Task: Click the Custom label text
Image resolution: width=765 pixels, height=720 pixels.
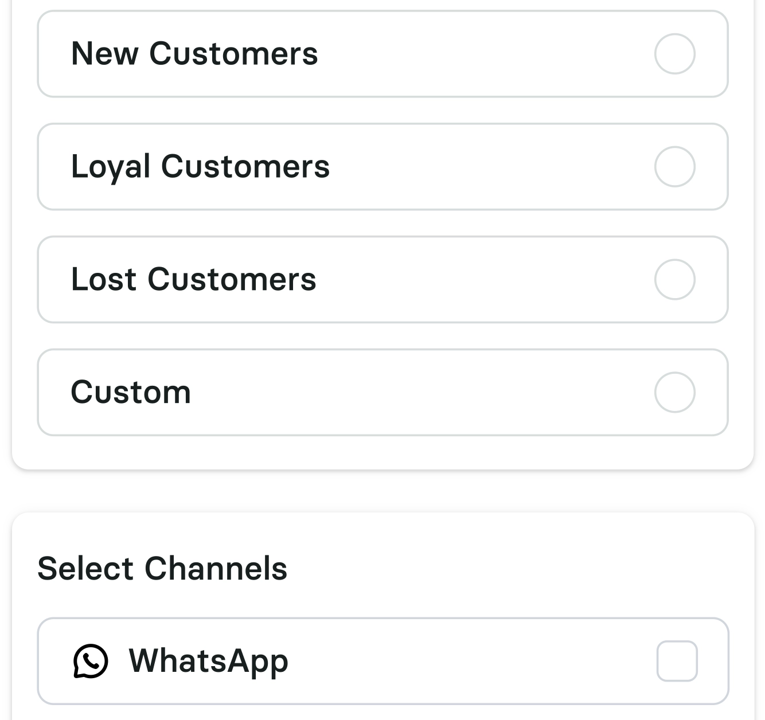Action: click(131, 393)
